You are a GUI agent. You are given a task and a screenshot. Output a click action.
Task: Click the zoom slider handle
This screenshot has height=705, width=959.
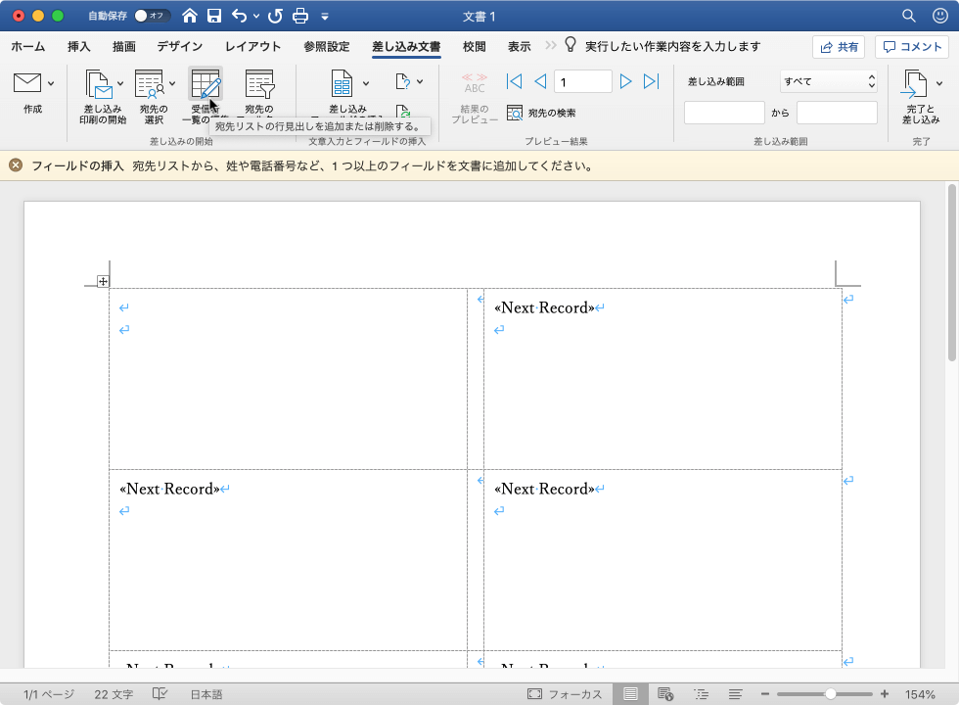(x=830, y=694)
